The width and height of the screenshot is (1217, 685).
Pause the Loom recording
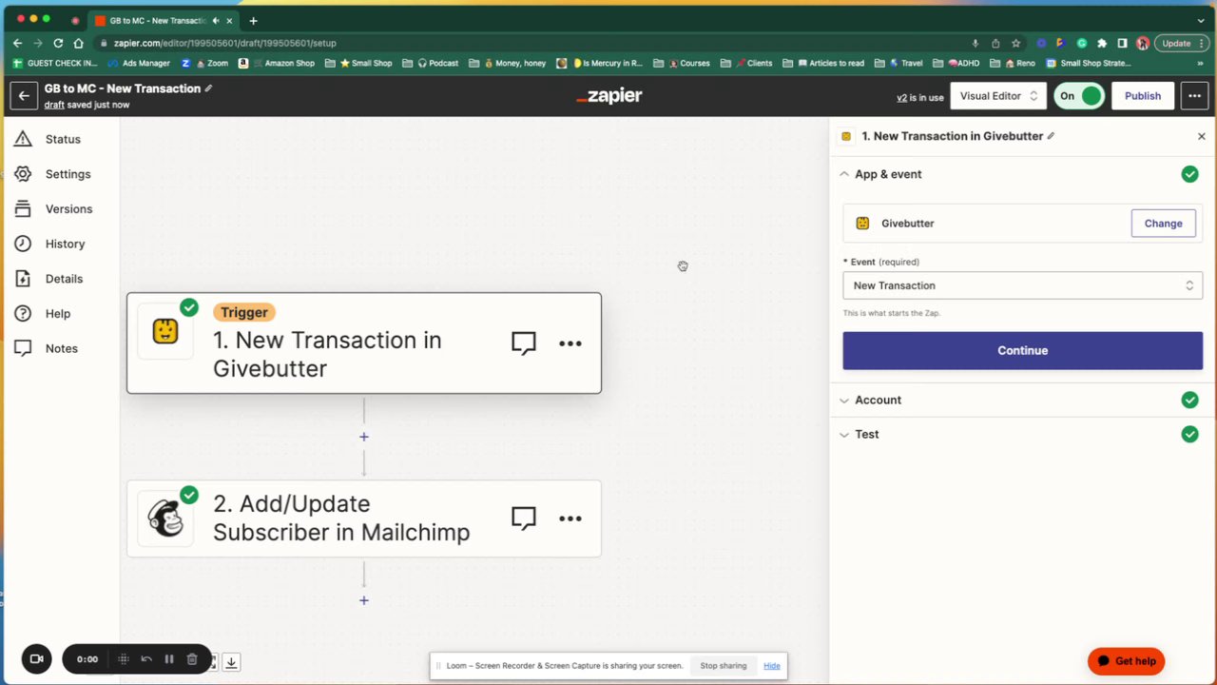click(169, 659)
